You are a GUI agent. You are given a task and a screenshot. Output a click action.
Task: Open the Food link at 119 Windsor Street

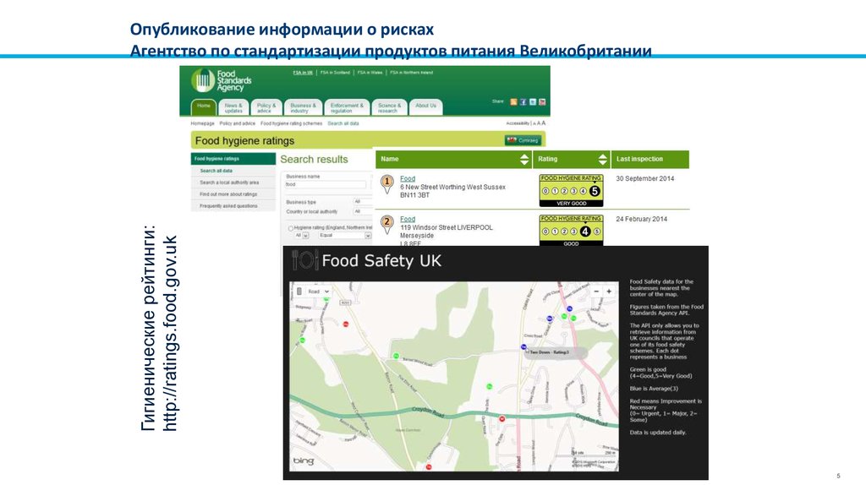coord(408,219)
